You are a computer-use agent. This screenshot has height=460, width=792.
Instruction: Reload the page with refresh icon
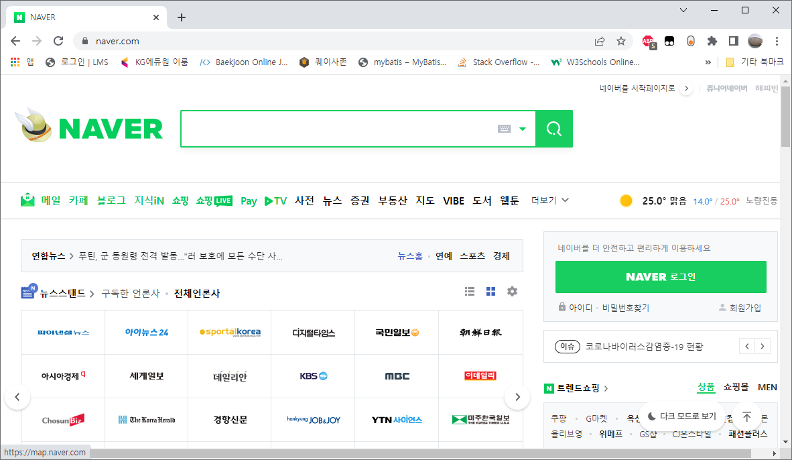tap(58, 41)
